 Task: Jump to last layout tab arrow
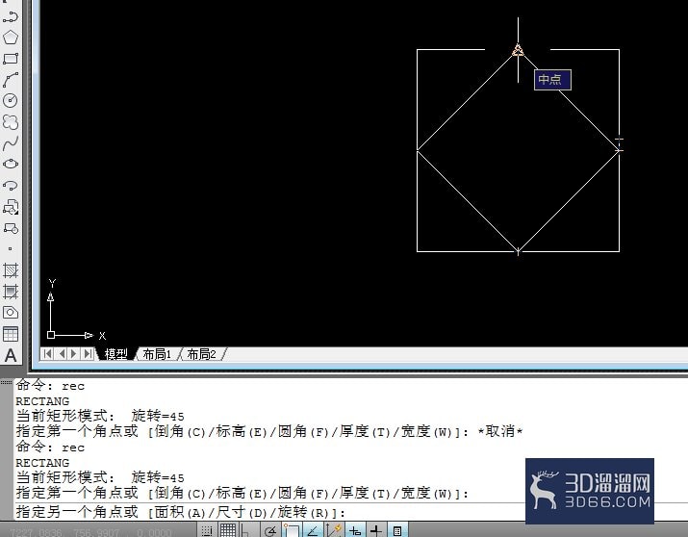pos(88,353)
